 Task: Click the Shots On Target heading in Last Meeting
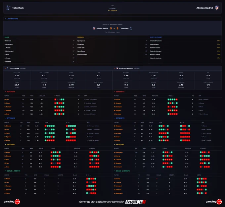(x=156, y=37)
